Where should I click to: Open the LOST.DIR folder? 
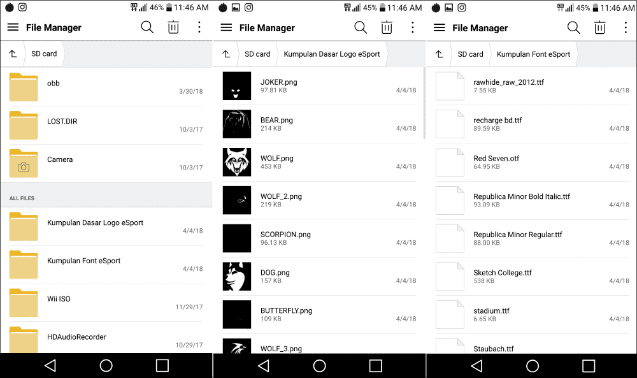pyautogui.click(x=106, y=125)
